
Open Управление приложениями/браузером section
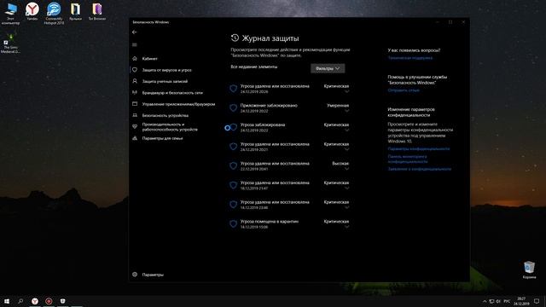click(178, 104)
